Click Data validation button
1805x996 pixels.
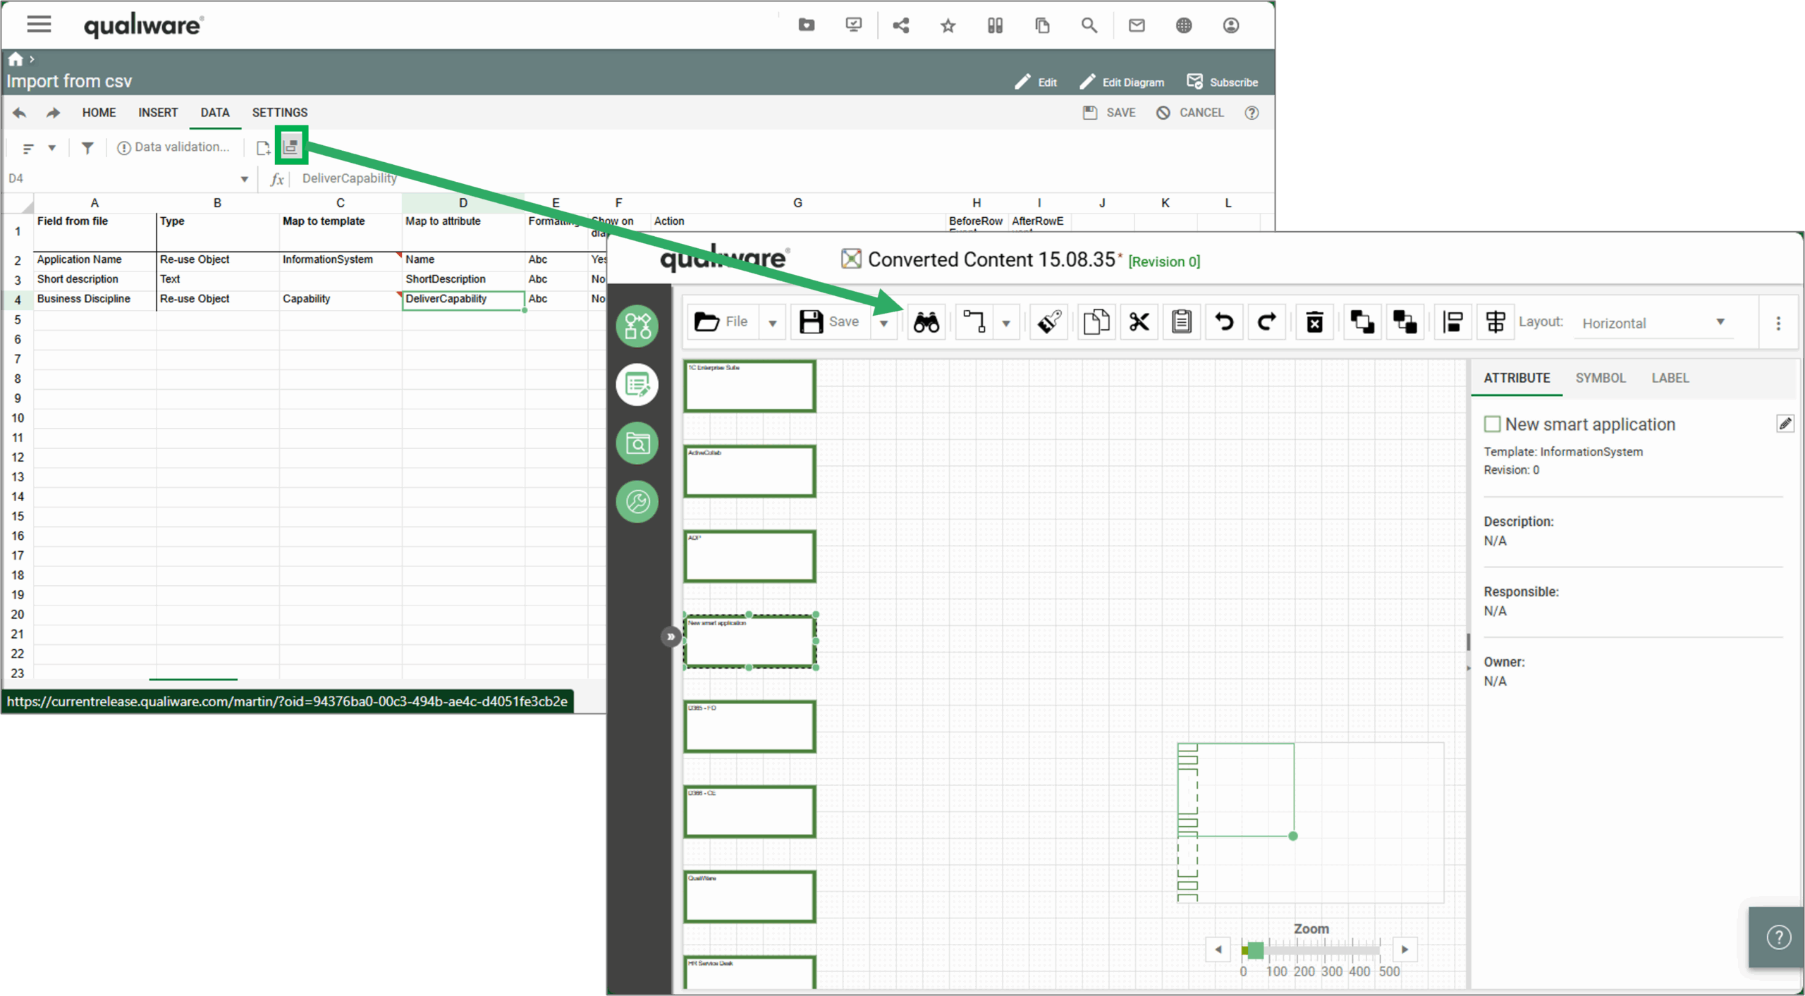173,147
